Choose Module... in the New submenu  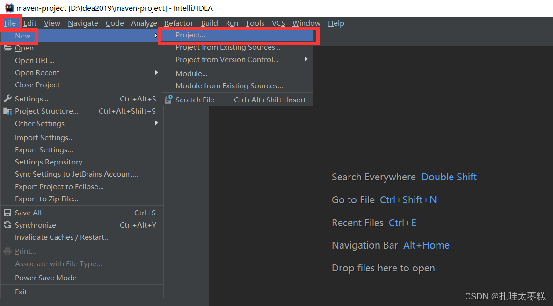(x=237, y=74)
